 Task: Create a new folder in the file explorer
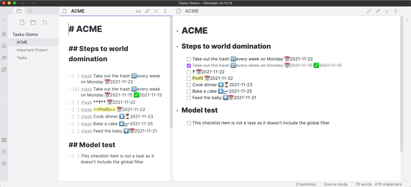[33, 22]
